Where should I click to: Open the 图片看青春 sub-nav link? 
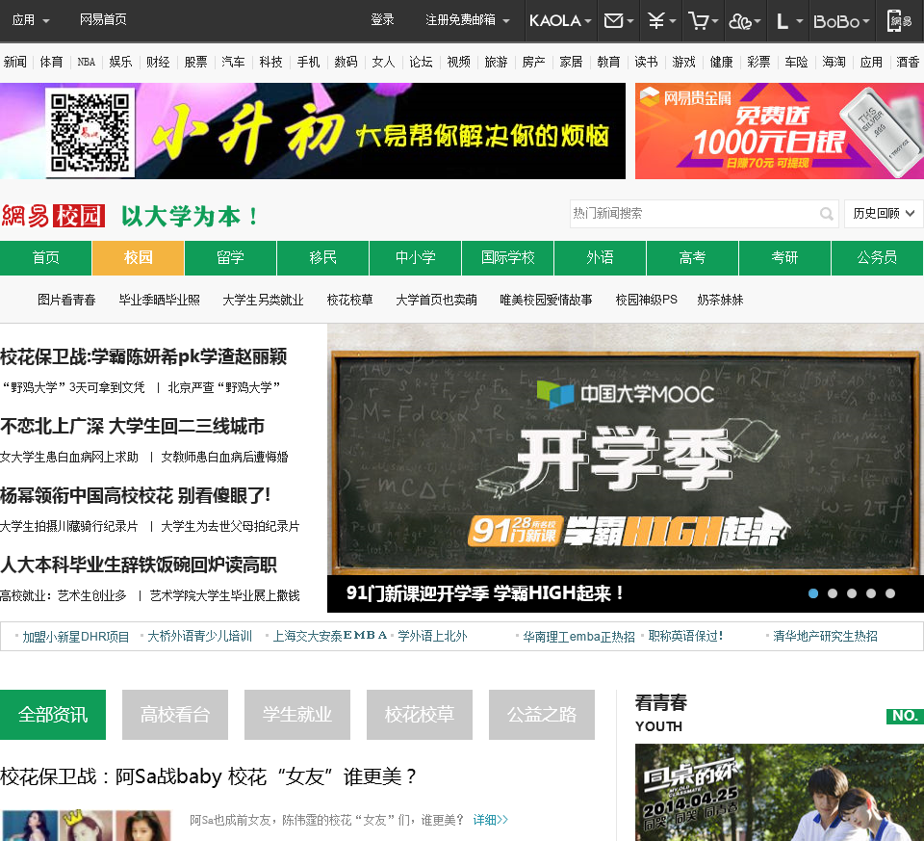pos(66,300)
